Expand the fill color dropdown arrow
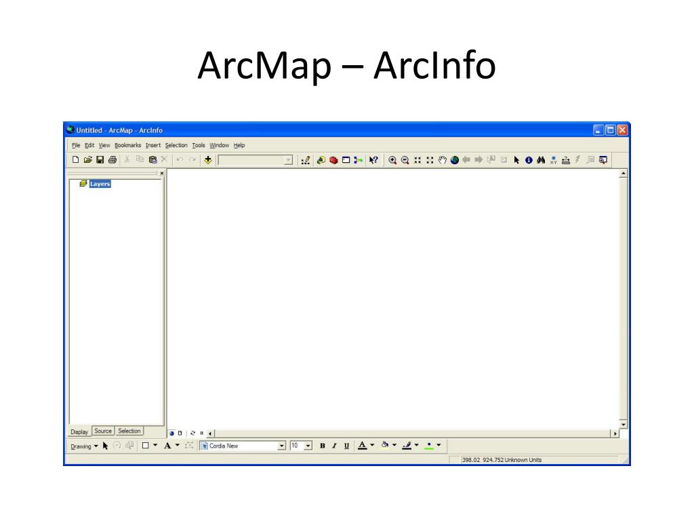The image size is (694, 521). (394, 445)
